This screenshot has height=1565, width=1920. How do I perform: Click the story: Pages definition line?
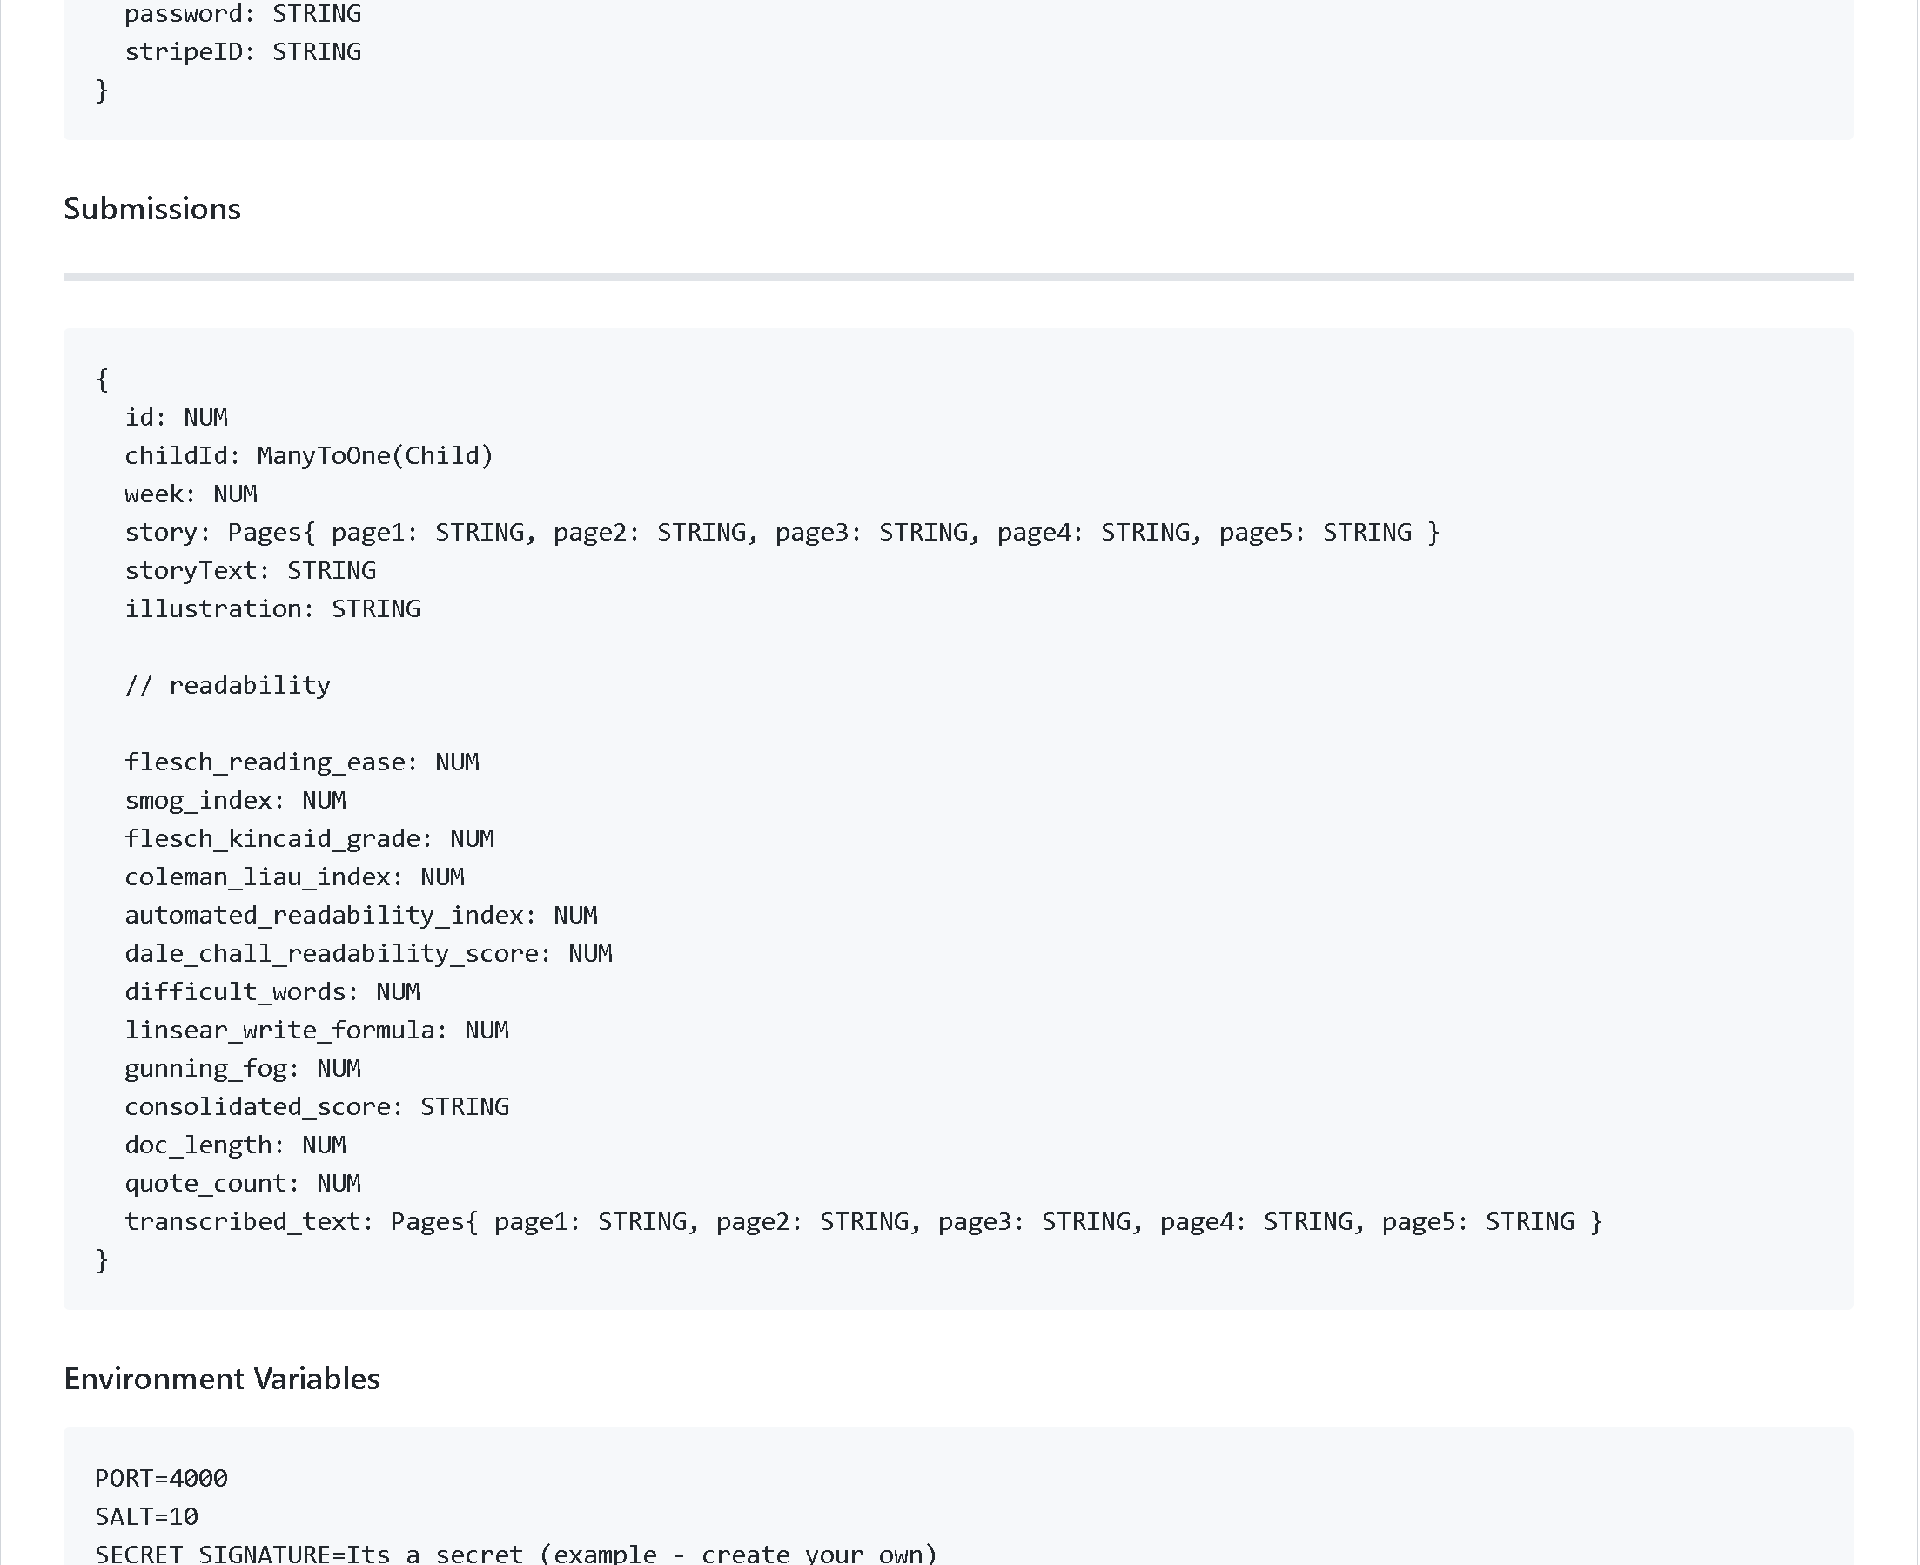pyautogui.click(x=782, y=533)
